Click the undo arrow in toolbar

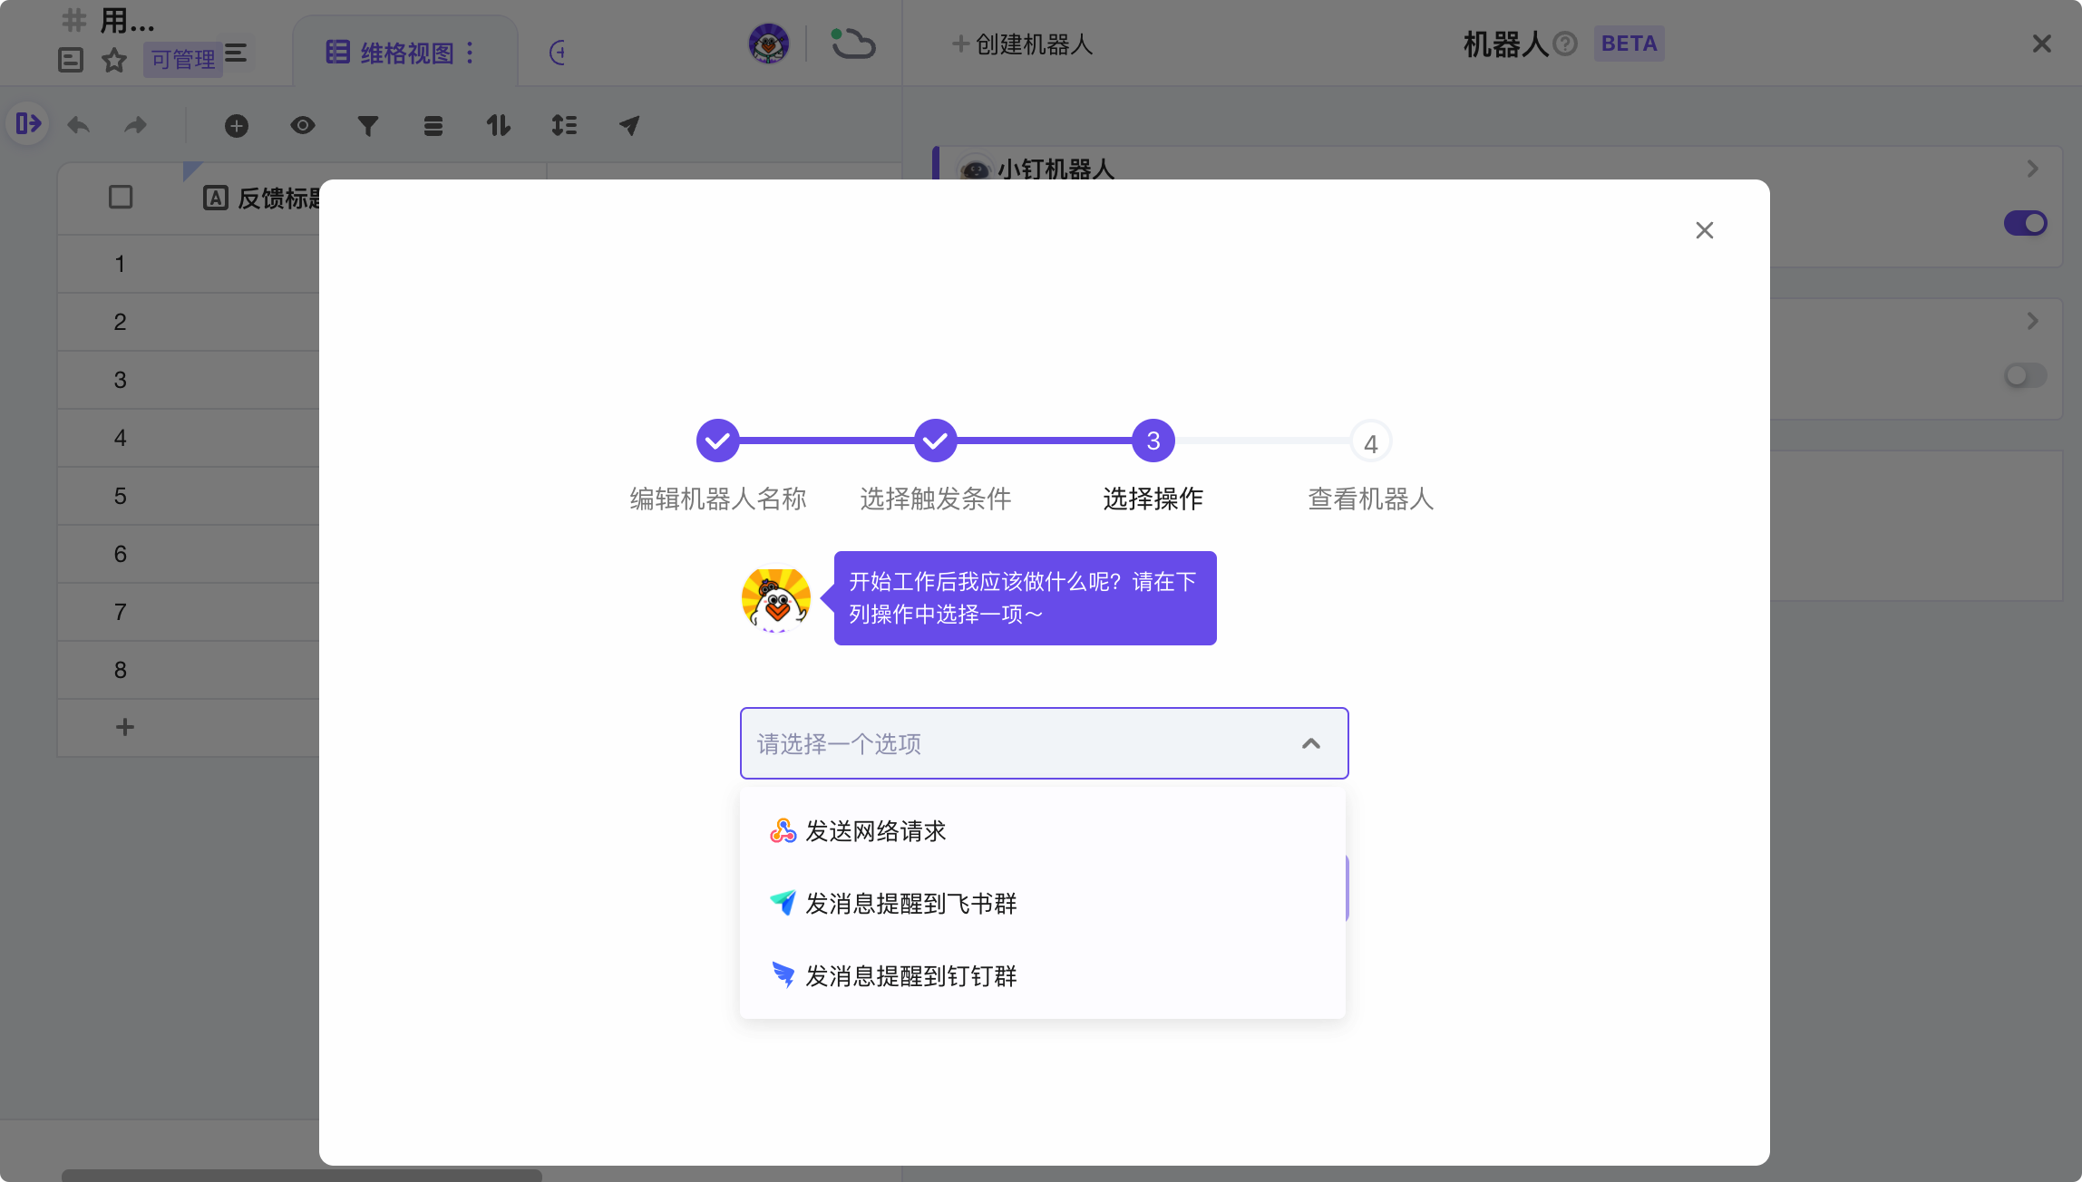click(79, 125)
